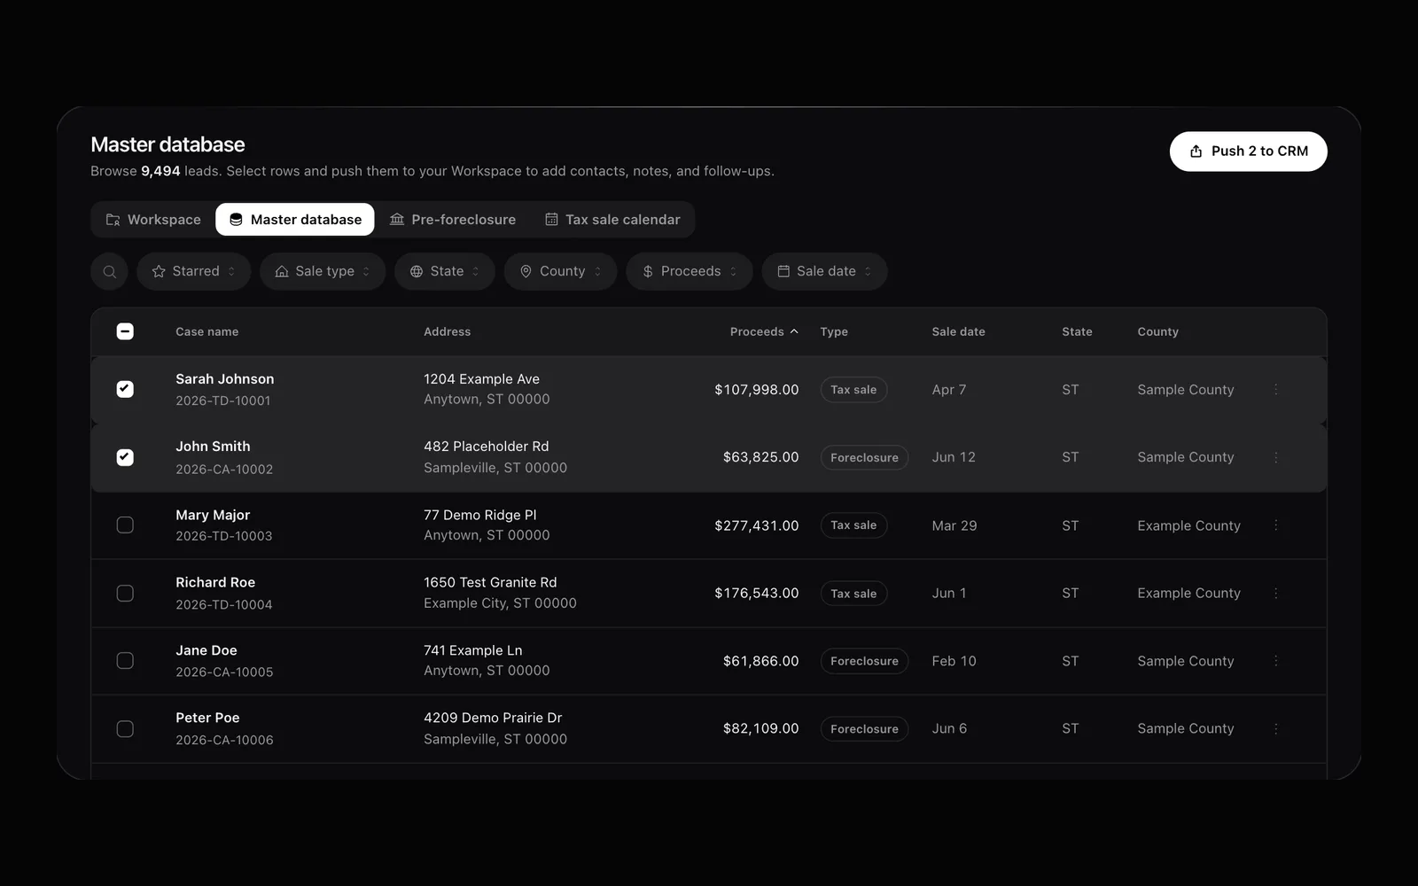This screenshot has height=886, width=1418.
Task: Click the Foreclosure badge for John Smith
Action: tap(864, 457)
